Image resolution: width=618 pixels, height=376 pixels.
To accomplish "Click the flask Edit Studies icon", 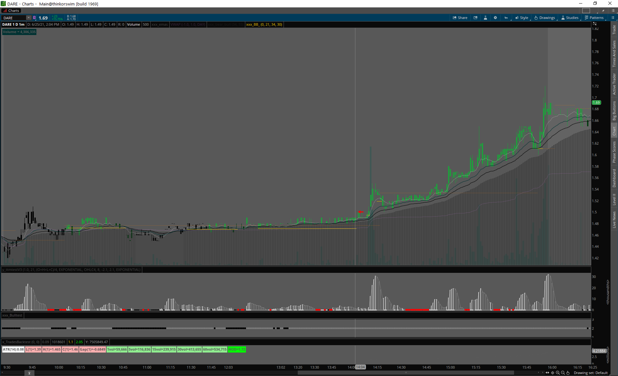I will 485,18.
